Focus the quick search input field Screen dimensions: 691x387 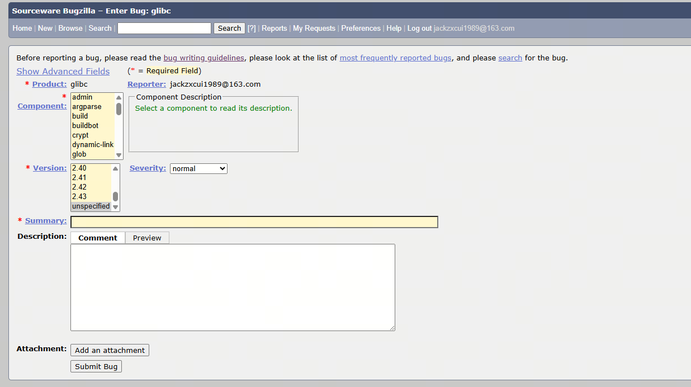(164, 28)
